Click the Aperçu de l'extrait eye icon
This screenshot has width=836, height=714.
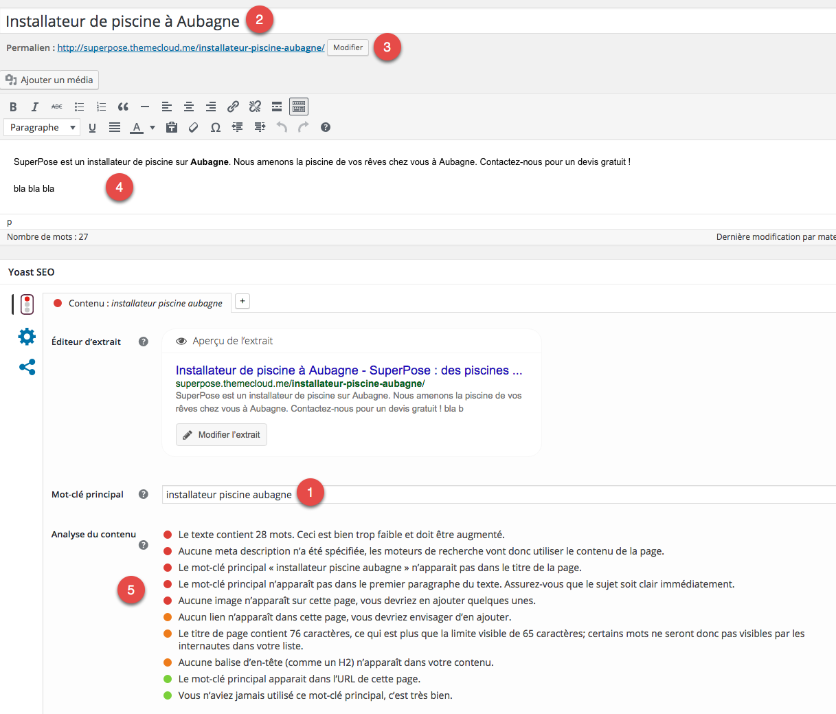[x=181, y=341]
